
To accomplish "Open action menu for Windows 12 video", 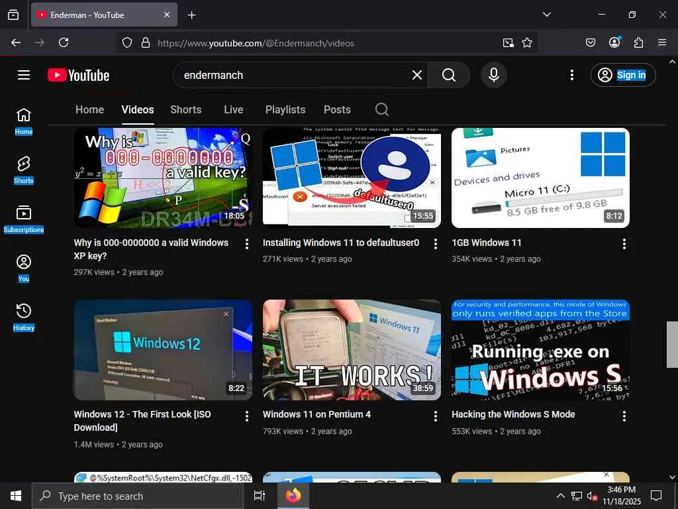I will tap(246, 416).
